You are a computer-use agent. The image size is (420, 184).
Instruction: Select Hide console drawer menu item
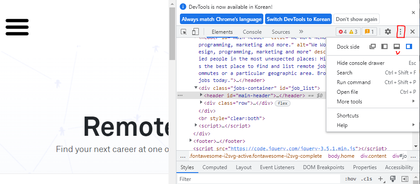point(372,63)
